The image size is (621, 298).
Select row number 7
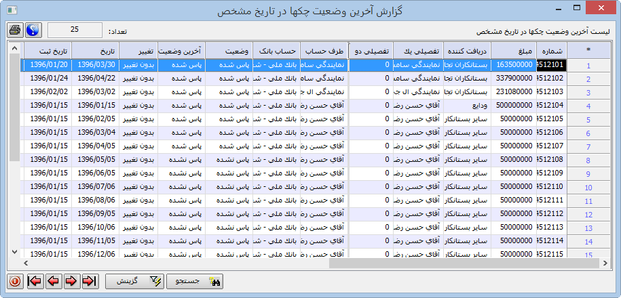[x=588, y=146]
